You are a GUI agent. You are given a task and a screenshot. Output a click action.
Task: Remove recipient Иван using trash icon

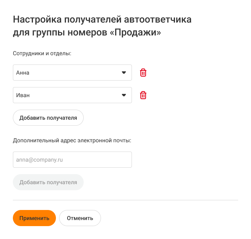tap(143, 95)
